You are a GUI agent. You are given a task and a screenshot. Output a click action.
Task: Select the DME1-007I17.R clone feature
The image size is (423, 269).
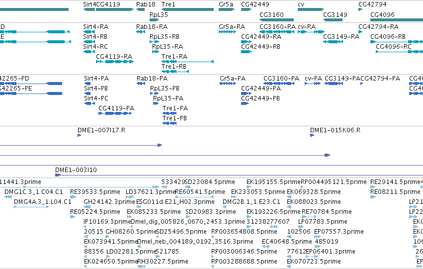pos(80,135)
